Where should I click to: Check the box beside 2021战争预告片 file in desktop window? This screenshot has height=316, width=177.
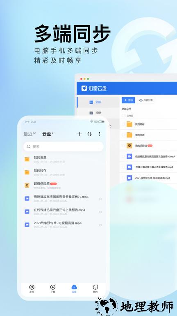click(x=123, y=178)
